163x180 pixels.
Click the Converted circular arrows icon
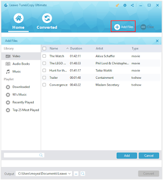coord(47,18)
